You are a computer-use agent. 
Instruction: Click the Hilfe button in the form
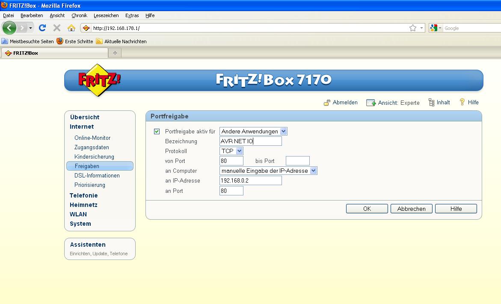pyautogui.click(x=456, y=209)
